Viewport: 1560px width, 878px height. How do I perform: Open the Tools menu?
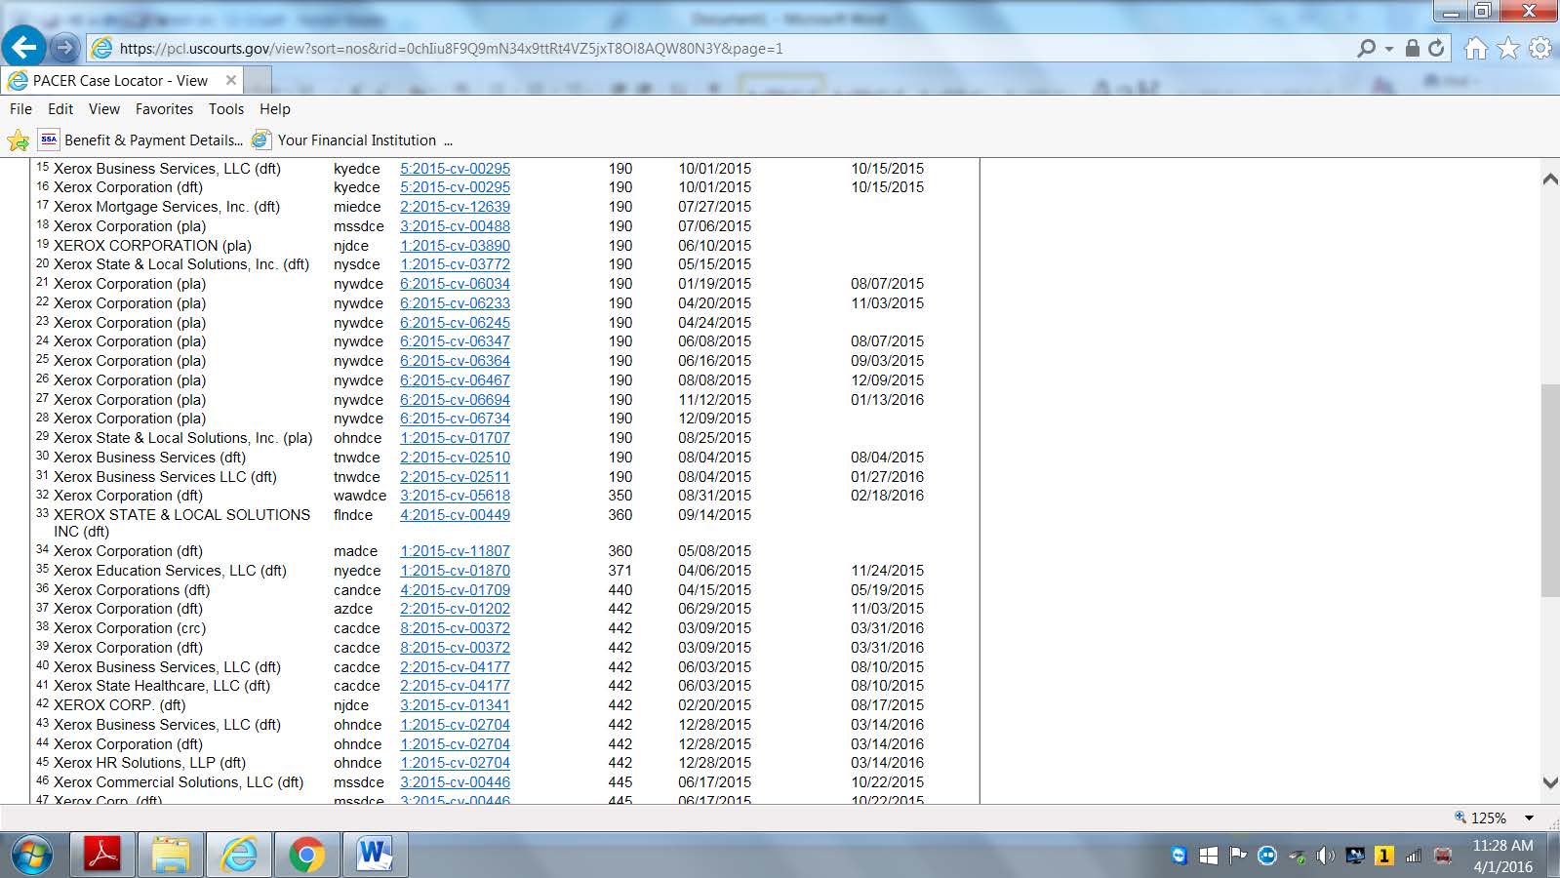pos(226,109)
